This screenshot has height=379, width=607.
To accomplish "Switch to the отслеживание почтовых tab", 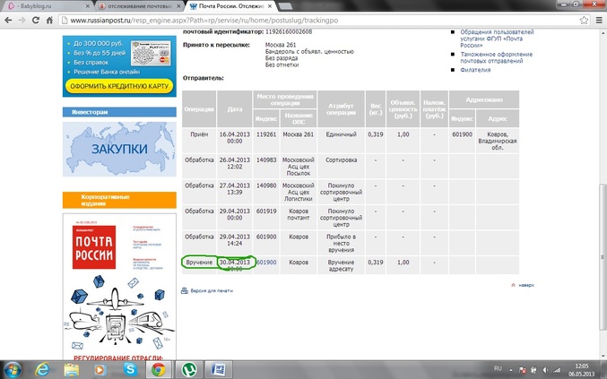I will (x=134, y=5).
